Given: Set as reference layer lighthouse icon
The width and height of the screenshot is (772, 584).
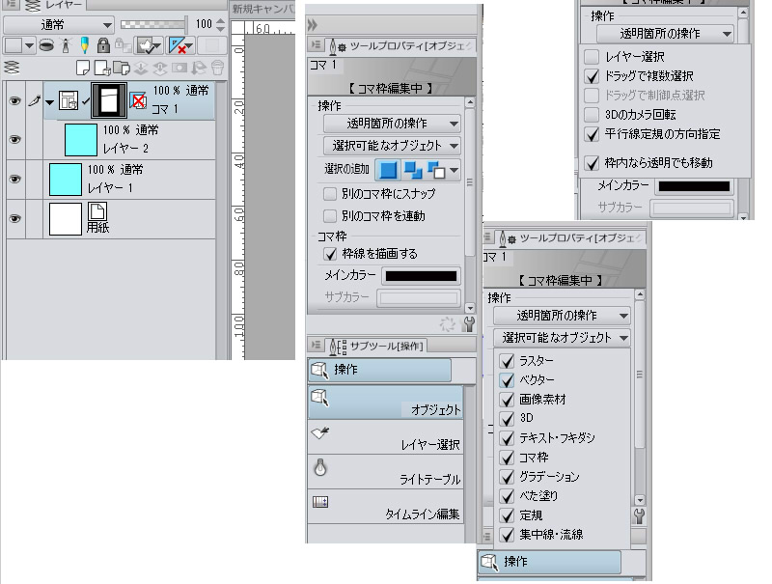Looking at the screenshot, I should pyautogui.click(x=66, y=45).
